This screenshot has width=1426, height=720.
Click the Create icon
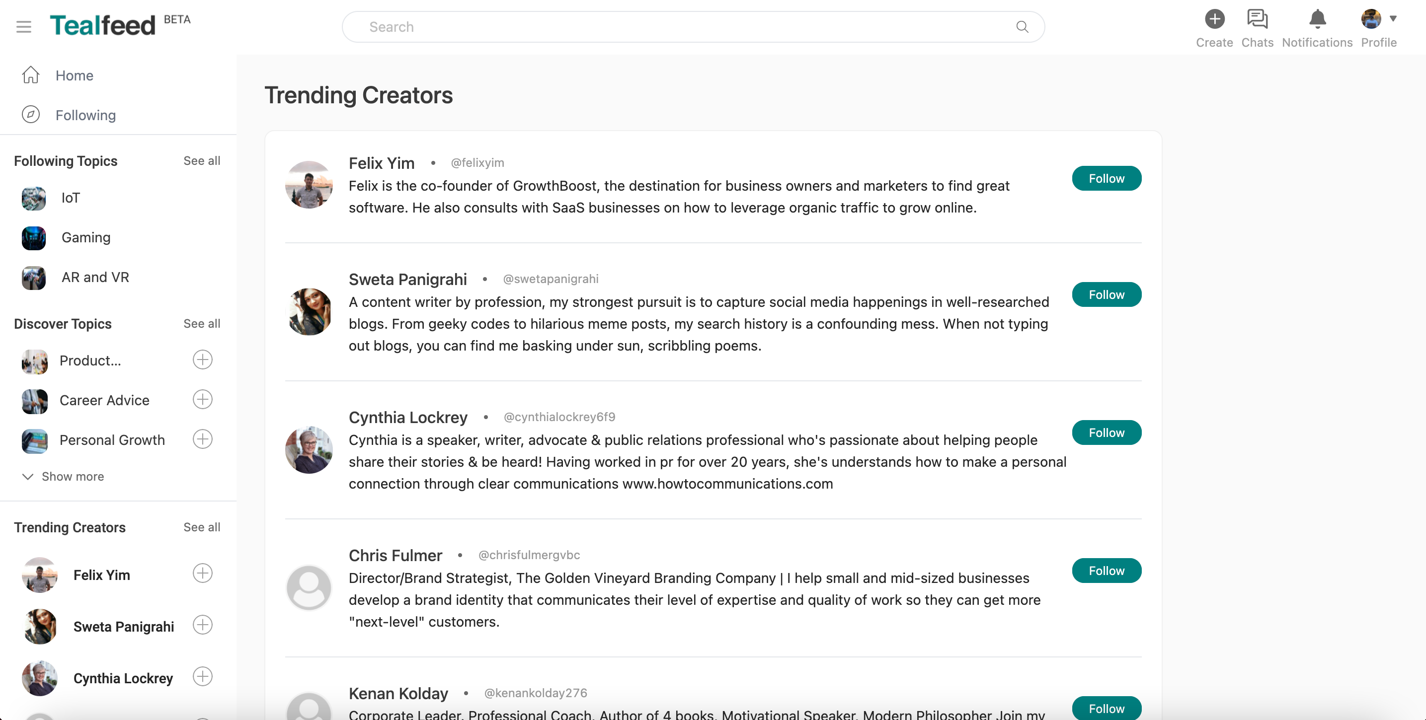[1214, 19]
